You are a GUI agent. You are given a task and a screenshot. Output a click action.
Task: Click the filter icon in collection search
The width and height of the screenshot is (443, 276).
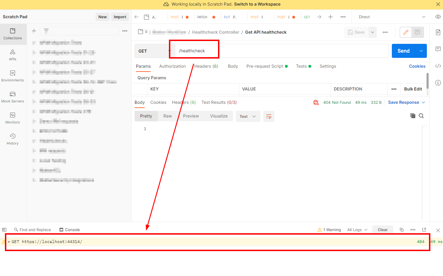tap(46, 31)
